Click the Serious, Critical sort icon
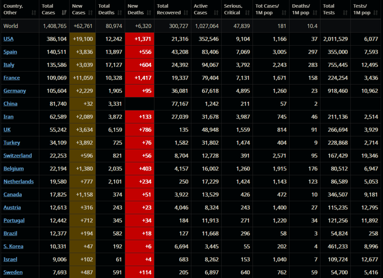Viewport: 383px width, 278px height. coord(247,13)
